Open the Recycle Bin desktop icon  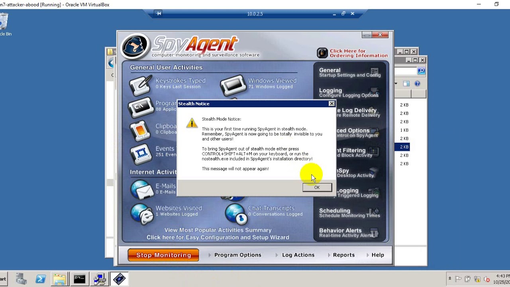pos(4,24)
